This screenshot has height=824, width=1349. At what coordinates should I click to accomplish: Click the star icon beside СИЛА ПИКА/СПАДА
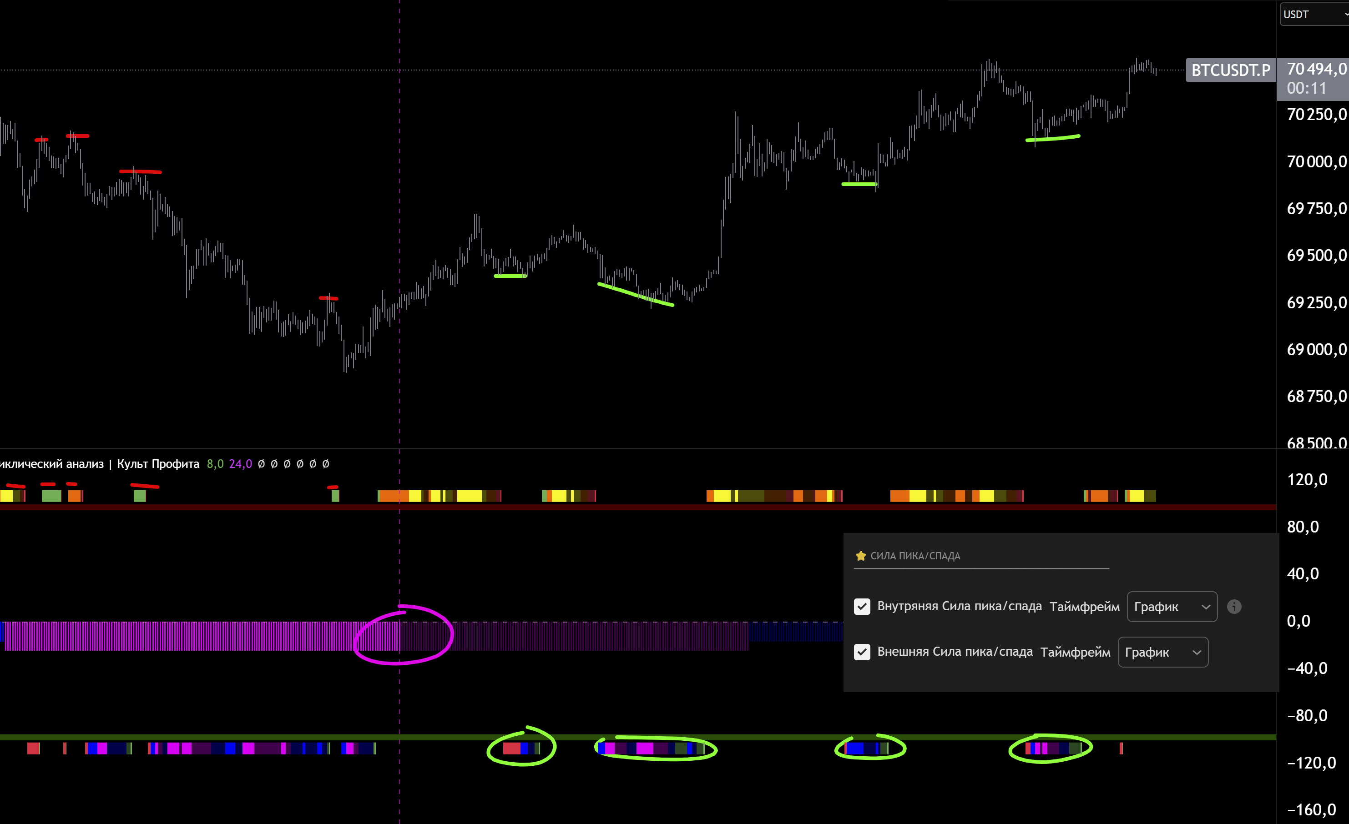(x=860, y=556)
